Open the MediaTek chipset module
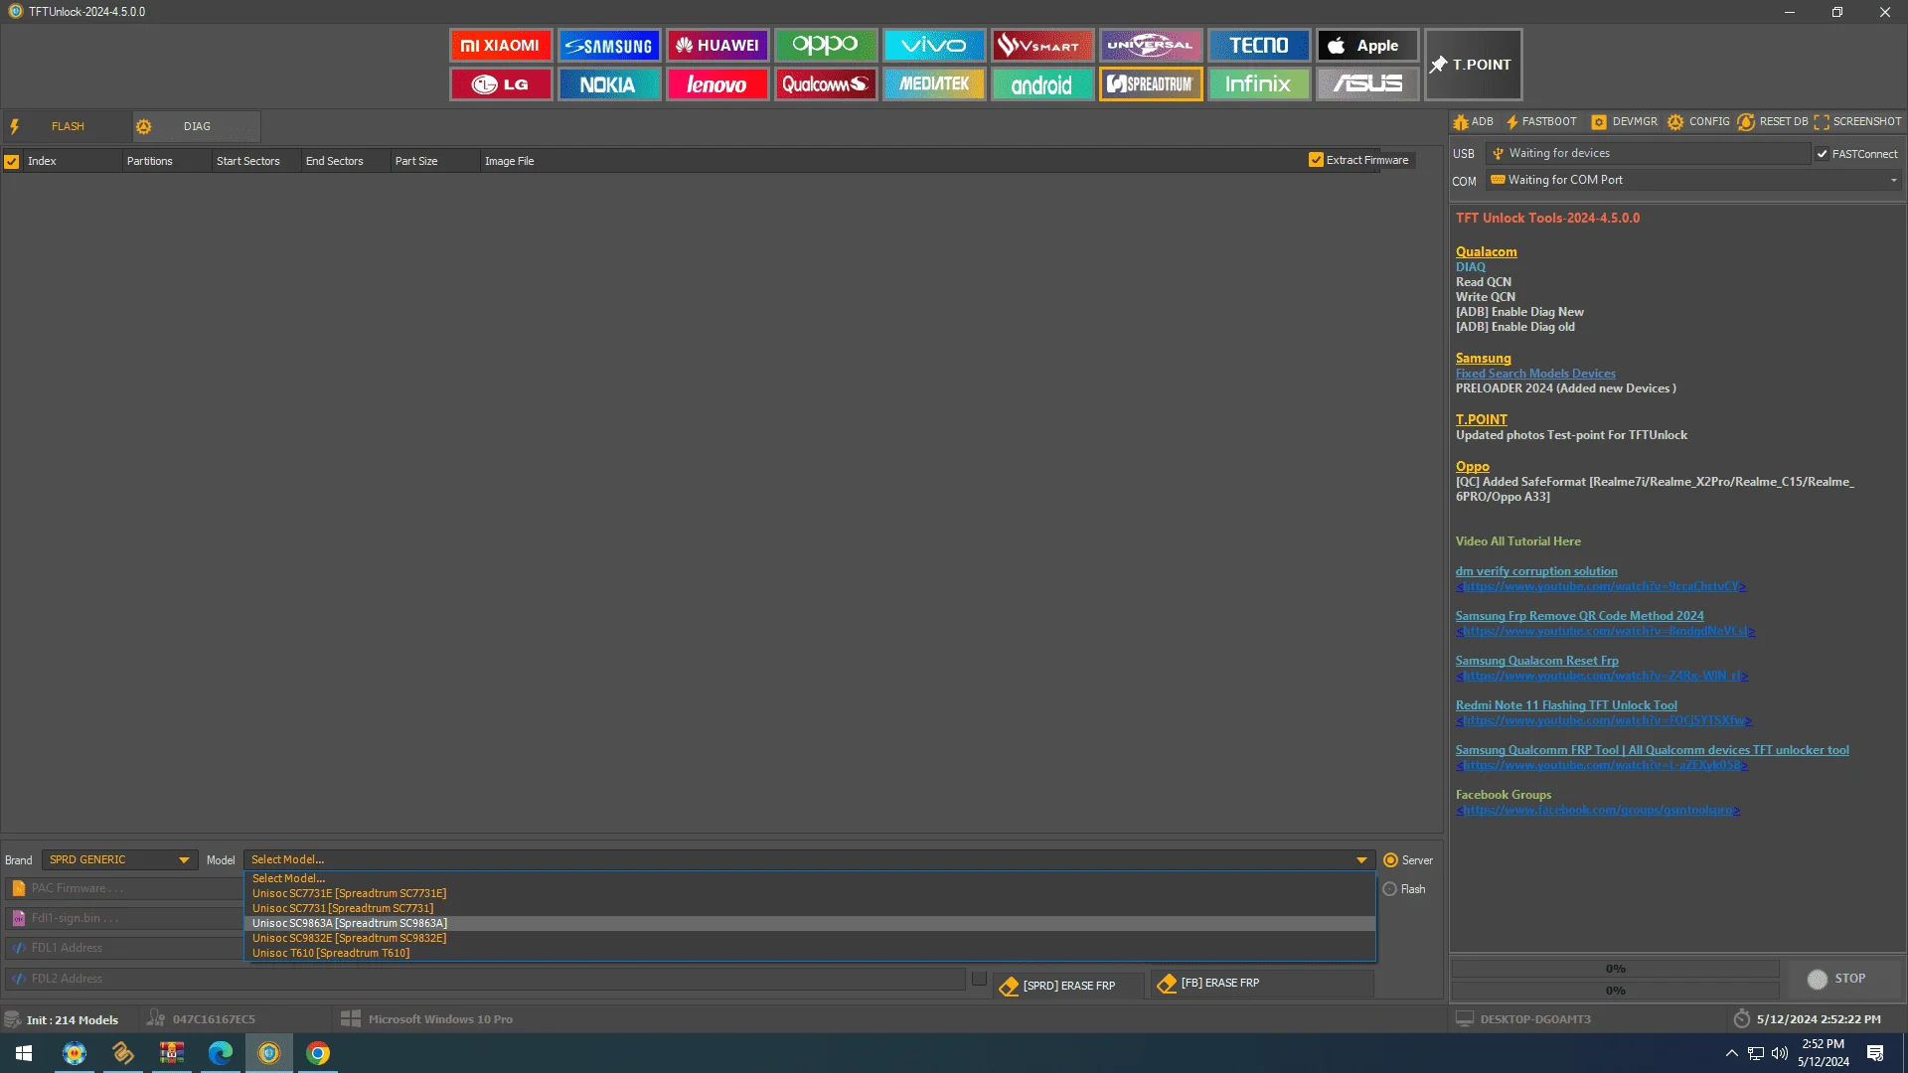This screenshot has height=1073, width=1908. pyautogui.click(x=934, y=84)
